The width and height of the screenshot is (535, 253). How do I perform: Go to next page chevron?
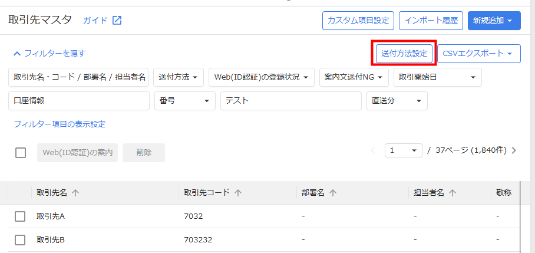pyautogui.click(x=514, y=150)
